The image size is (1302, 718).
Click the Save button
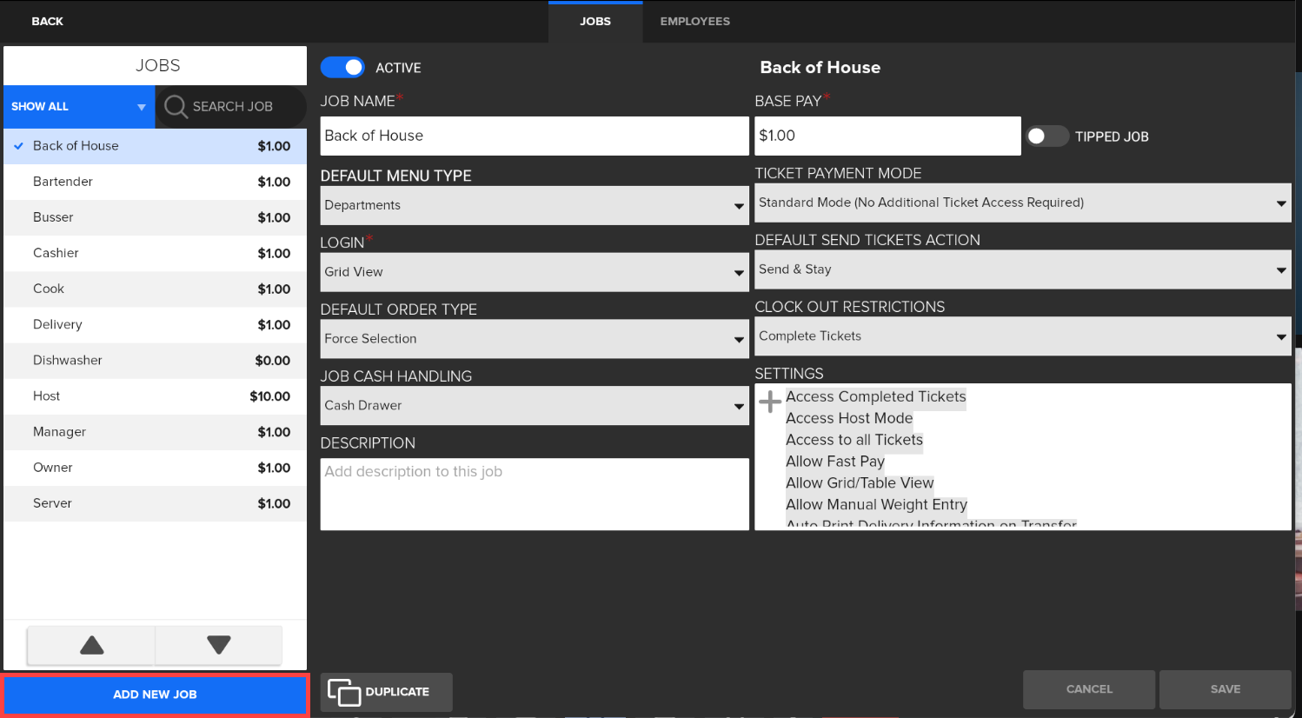pyautogui.click(x=1225, y=689)
